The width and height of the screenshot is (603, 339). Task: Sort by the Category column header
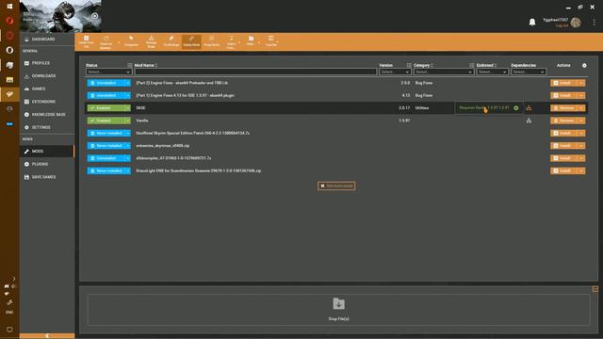click(422, 65)
